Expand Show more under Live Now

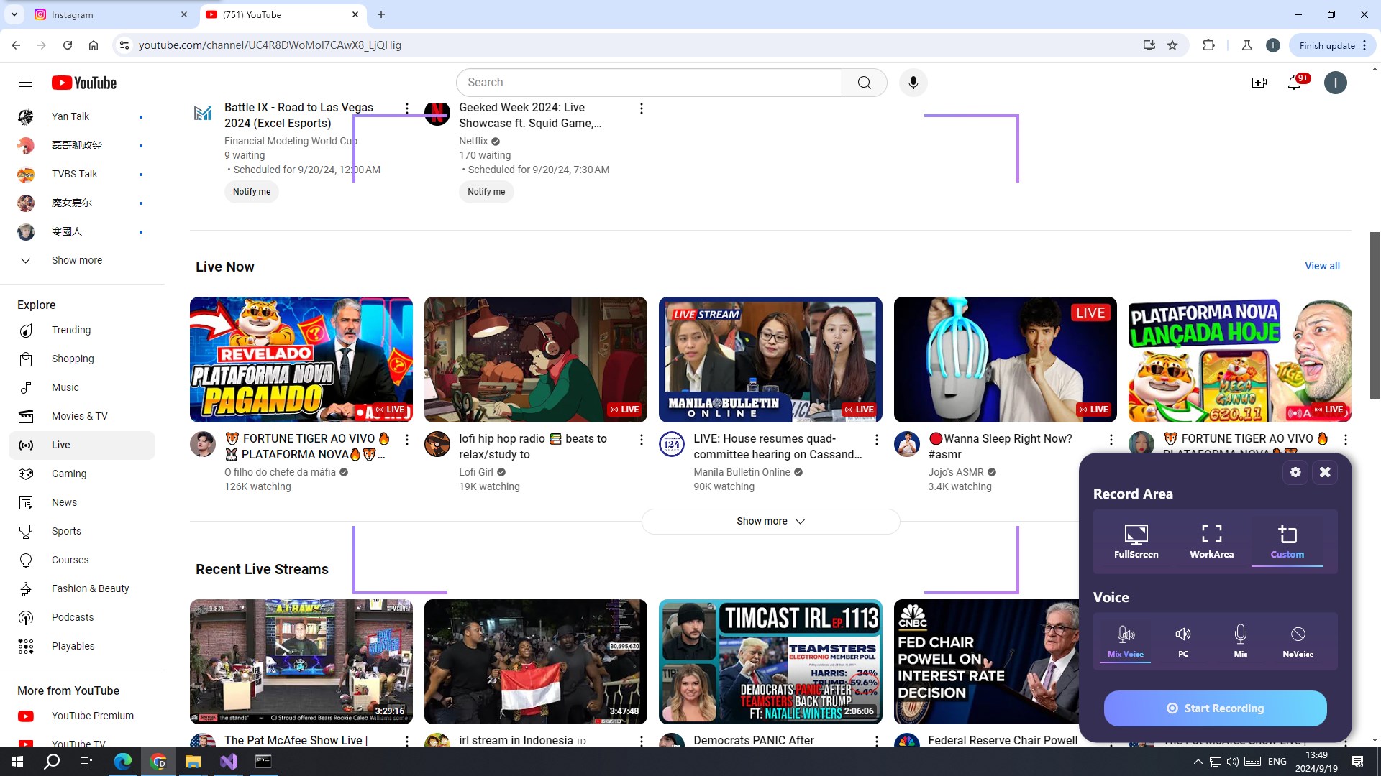pos(770,521)
